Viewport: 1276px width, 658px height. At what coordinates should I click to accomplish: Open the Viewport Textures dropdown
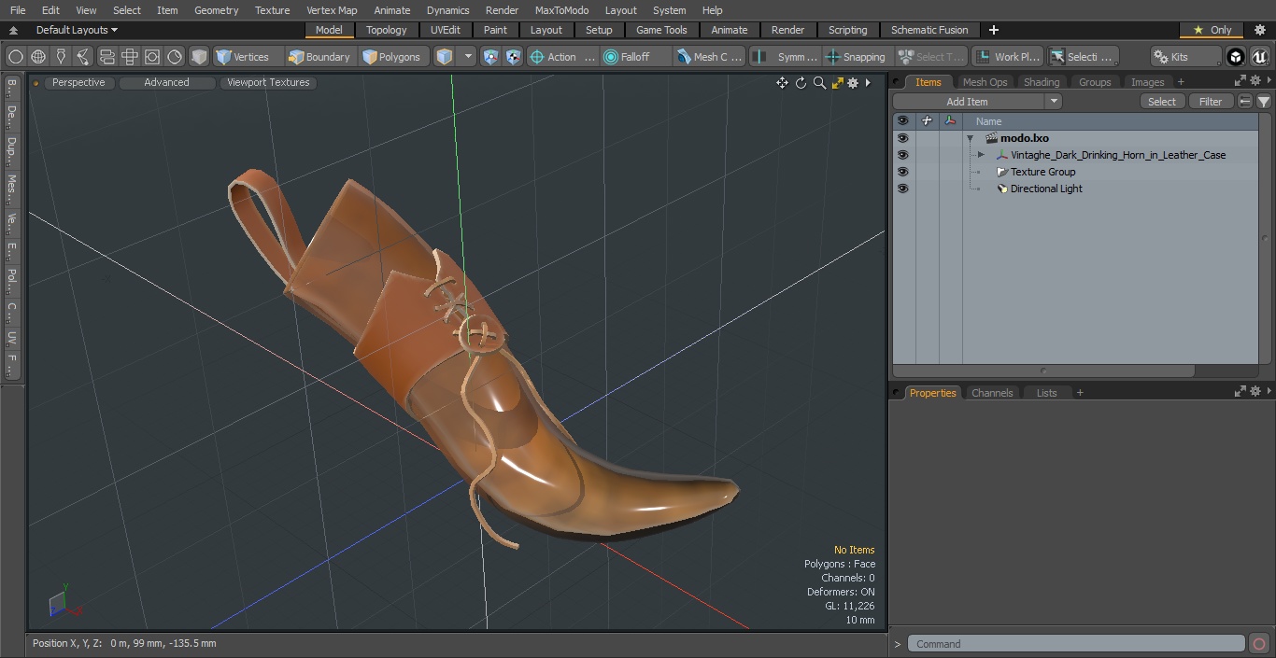[x=268, y=82]
